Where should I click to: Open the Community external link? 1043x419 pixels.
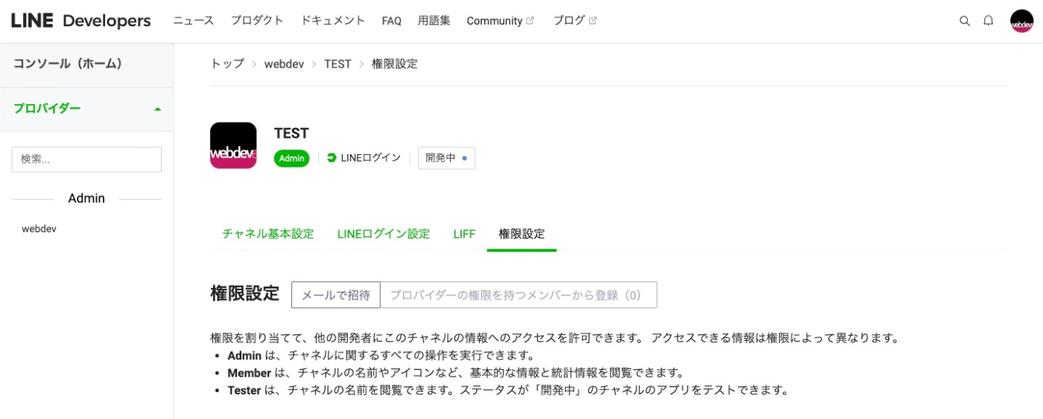coord(501,21)
